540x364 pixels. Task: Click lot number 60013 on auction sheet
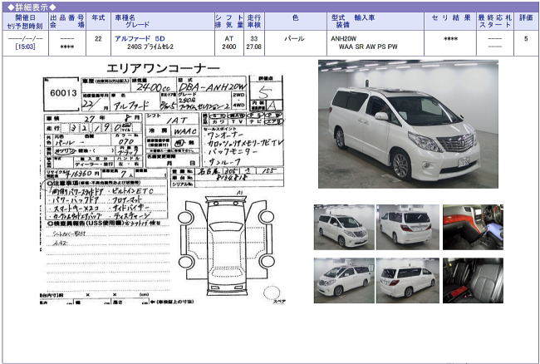pyautogui.click(x=63, y=93)
